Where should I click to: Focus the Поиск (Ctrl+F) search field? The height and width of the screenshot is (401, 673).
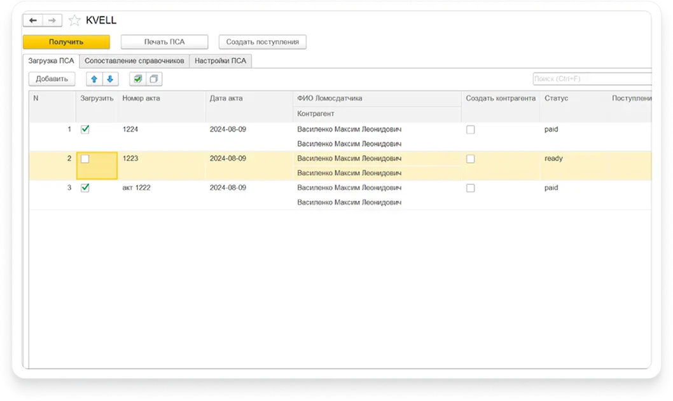pos(592,79)
